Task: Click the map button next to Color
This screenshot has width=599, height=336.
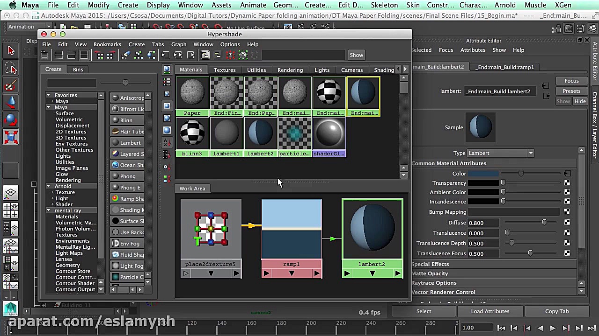Action: pos(567,174)
